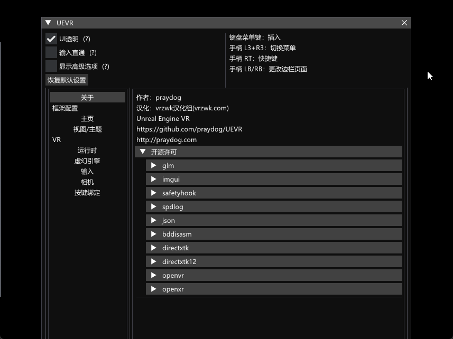
Task: Open the 运行时 sidebar page
Action: 87,150
